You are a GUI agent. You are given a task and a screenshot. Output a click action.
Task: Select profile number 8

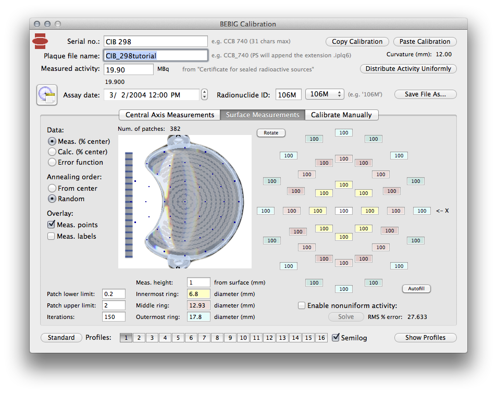pyautogui.click(x=217, y=338)
